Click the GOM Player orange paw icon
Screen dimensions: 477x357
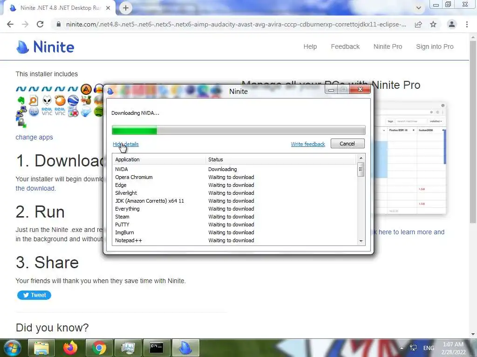pyautogui.click(x=60, y=100)
